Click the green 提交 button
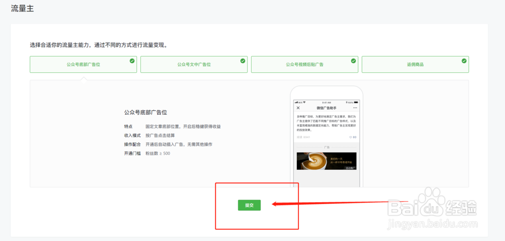 [x=249, y=205]
